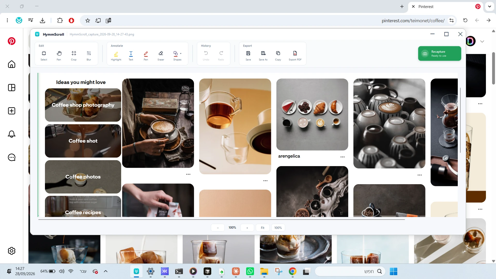Viewport: 496px width, 279px height.
Task: Select the Crop tool
Action: pos(74,56)
